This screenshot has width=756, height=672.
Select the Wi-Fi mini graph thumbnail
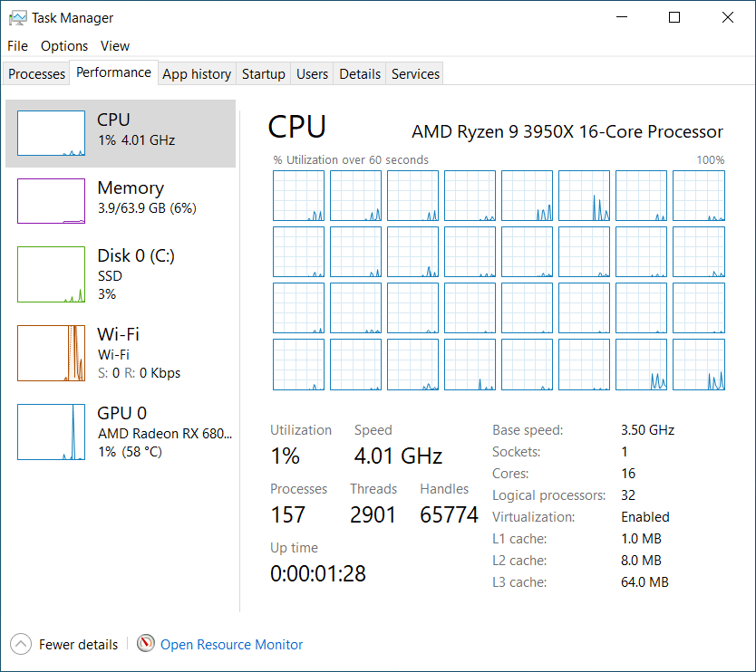pyautogui.click(x=51, y=353)
